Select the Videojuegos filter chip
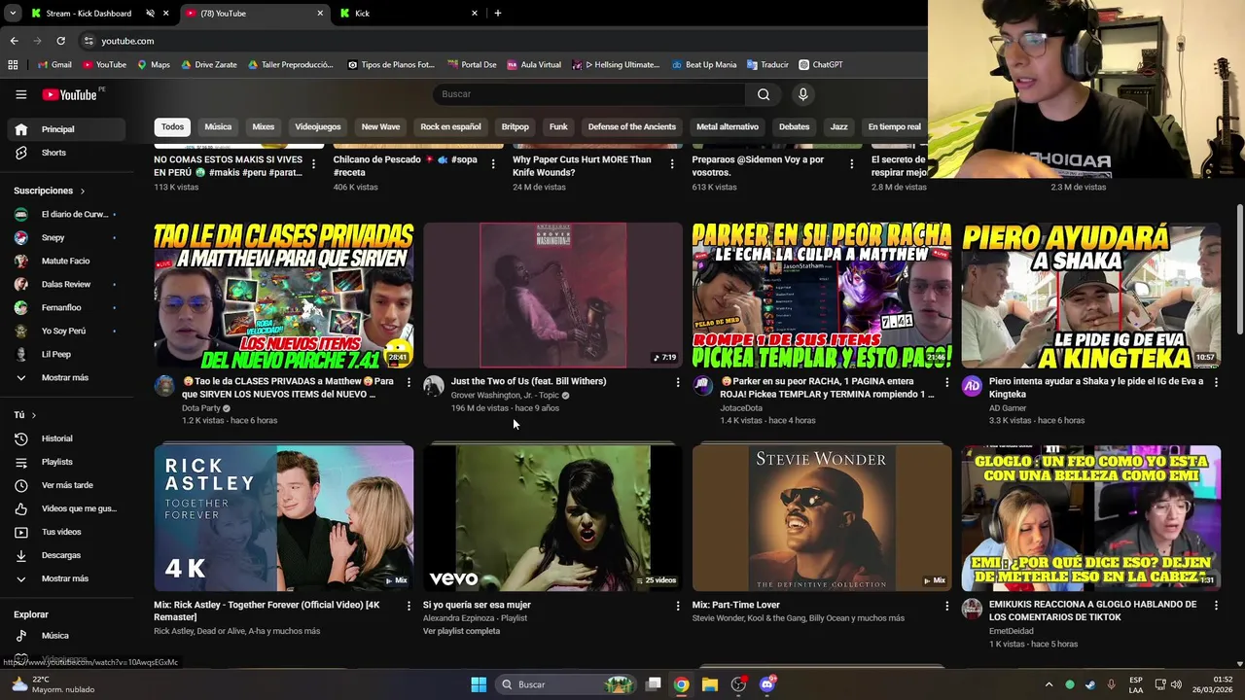 [318, 127]
